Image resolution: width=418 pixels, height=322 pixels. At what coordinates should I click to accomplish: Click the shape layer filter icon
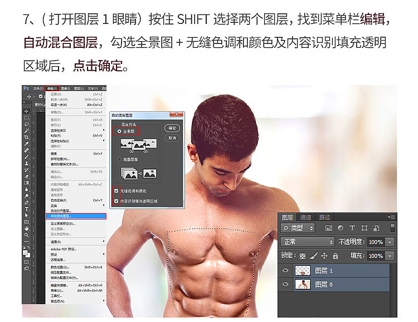tap(364, 228)
